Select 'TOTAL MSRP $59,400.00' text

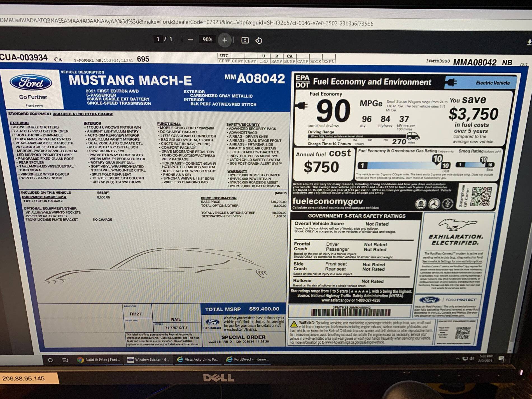(x=242, y=309)
